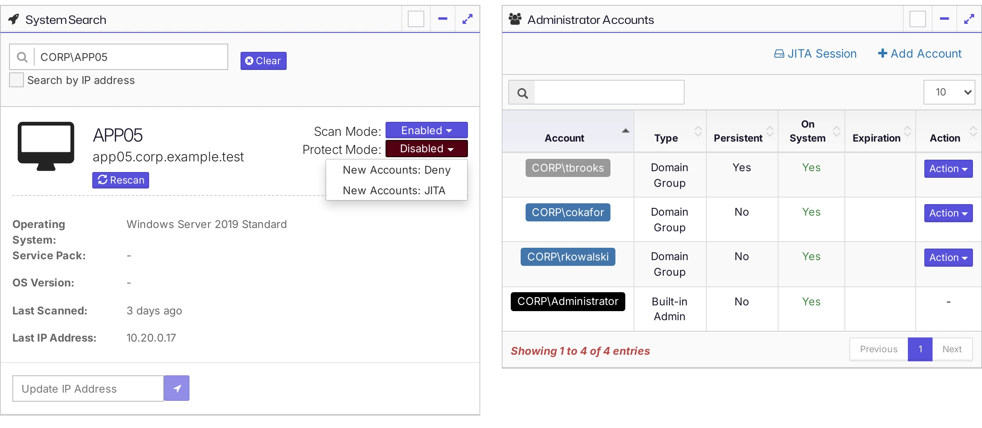The image size is (982, 428).
Task: Choose New Accounts: JITA
Action: click(x=397, y=191)
